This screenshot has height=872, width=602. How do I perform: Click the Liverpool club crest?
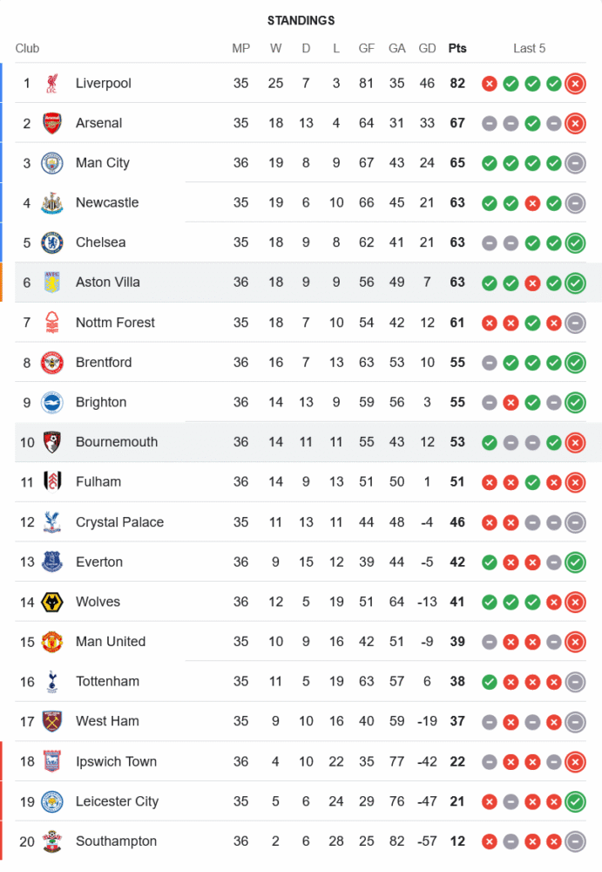tap(52, 83)
